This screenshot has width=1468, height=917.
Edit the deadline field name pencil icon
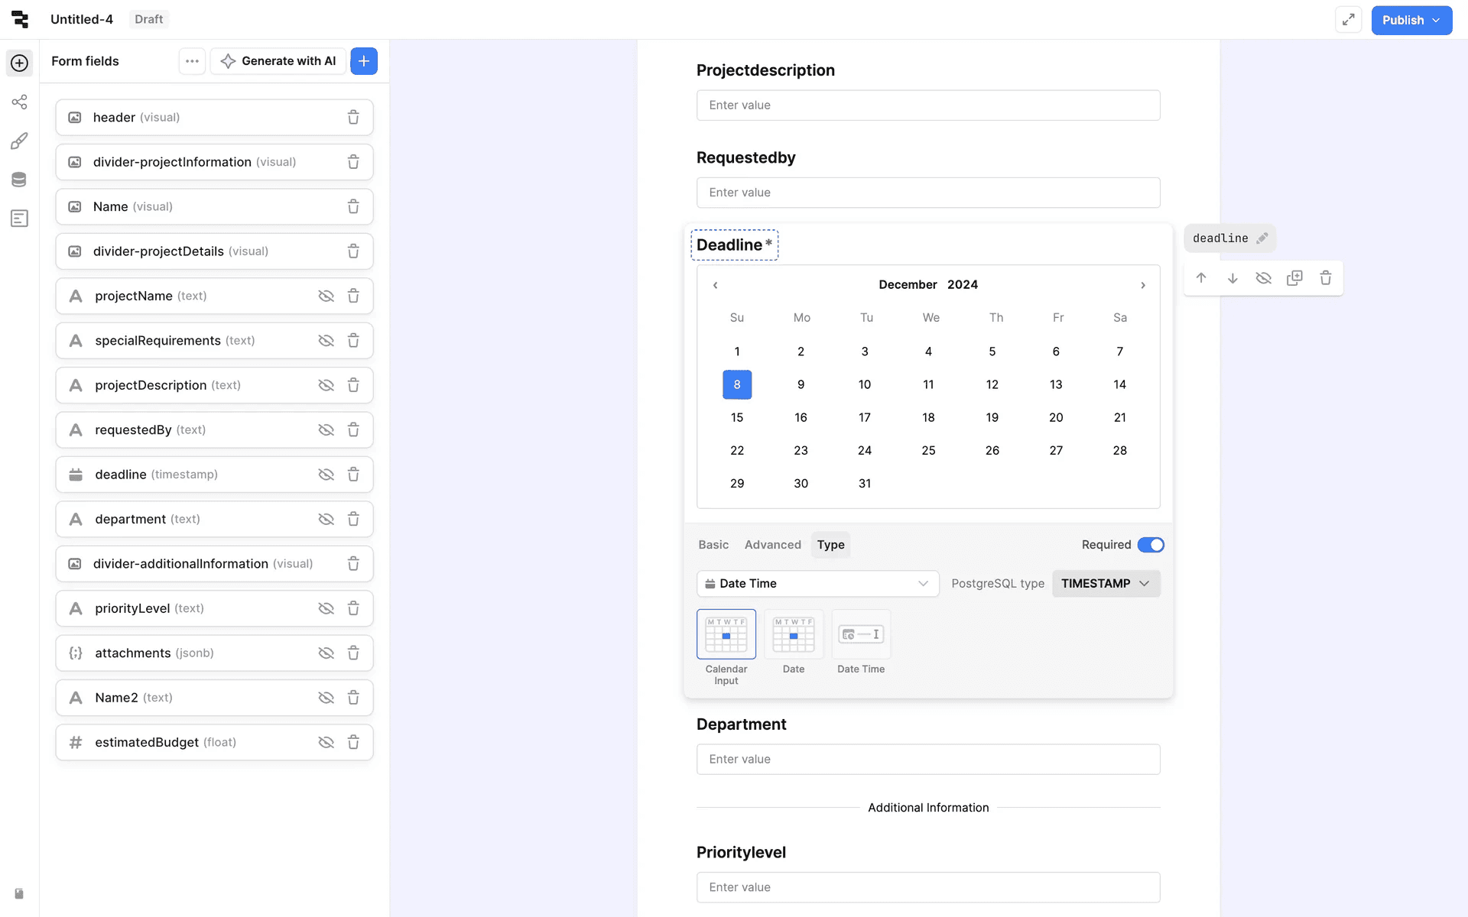1262,238
